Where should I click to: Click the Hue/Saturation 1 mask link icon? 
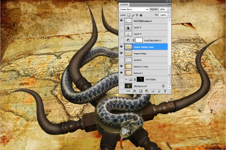point(133,40)
